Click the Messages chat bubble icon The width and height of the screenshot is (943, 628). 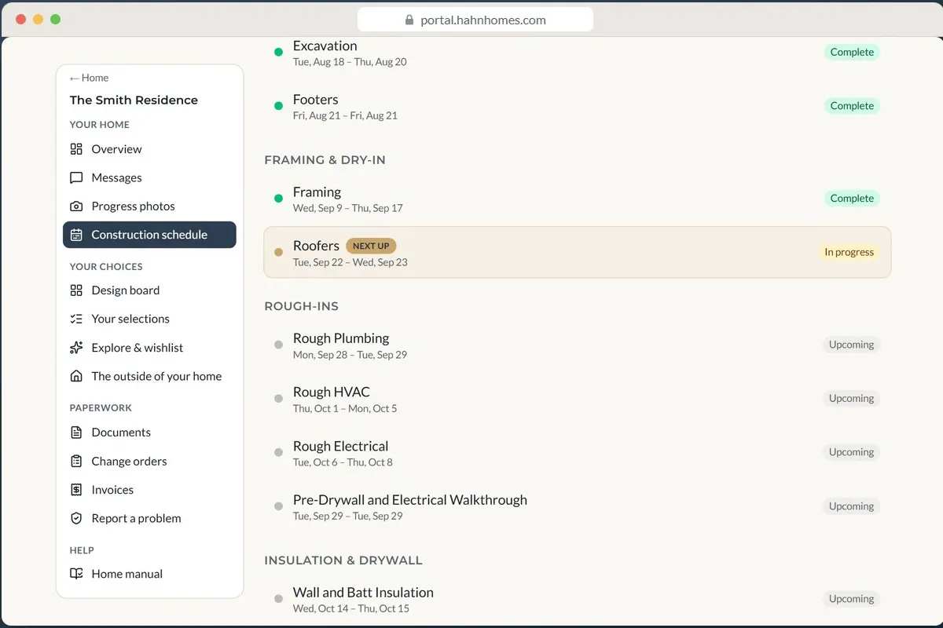[76, 177]
